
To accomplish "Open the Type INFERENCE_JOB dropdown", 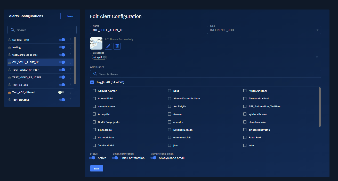I will coord(317,30).
